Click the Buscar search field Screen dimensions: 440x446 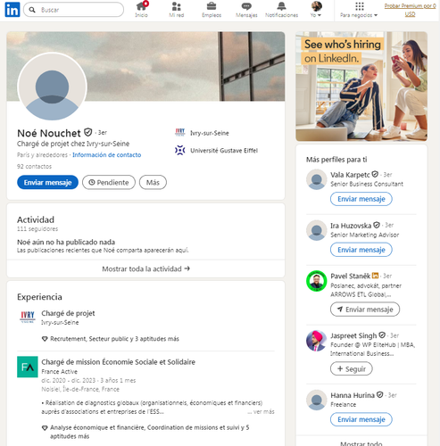click(x=73, y=10)
